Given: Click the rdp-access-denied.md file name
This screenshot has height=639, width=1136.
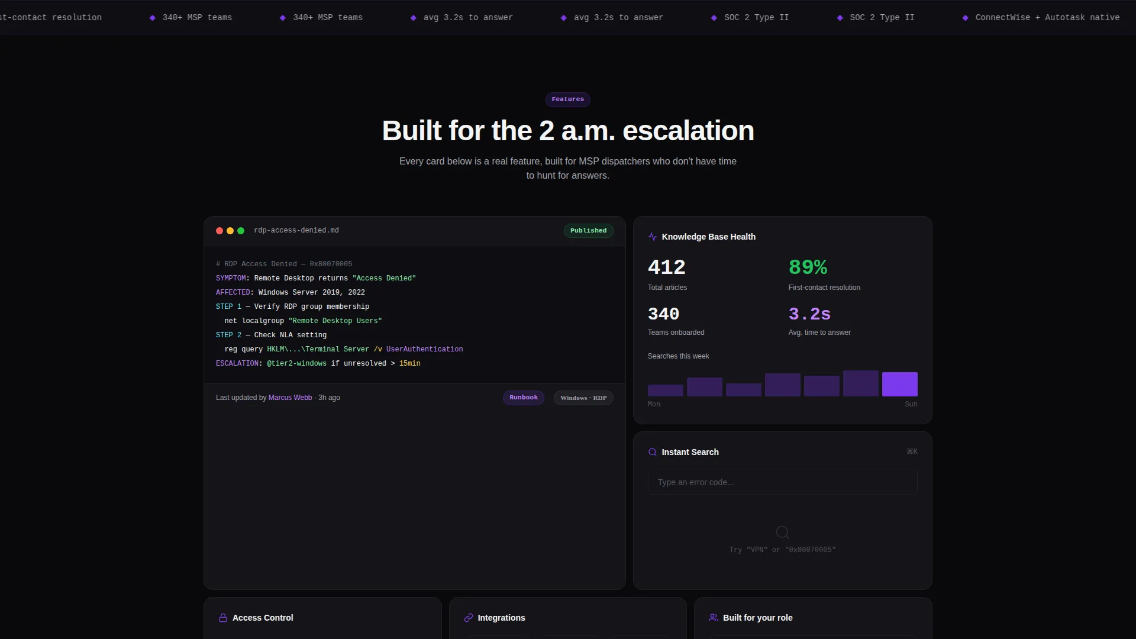Looking at the screenshot, I should pyautogui.click(x=296, y=231).
